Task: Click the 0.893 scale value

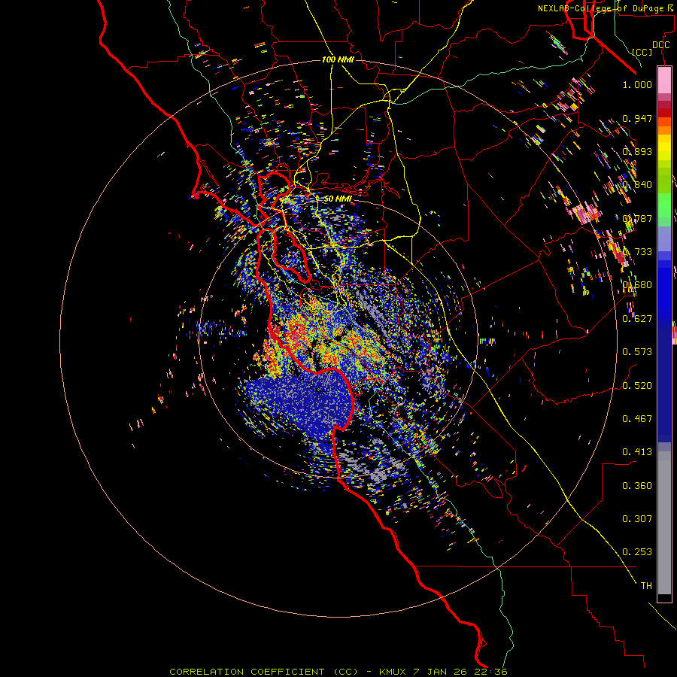Action: click(x=637, y=151)
